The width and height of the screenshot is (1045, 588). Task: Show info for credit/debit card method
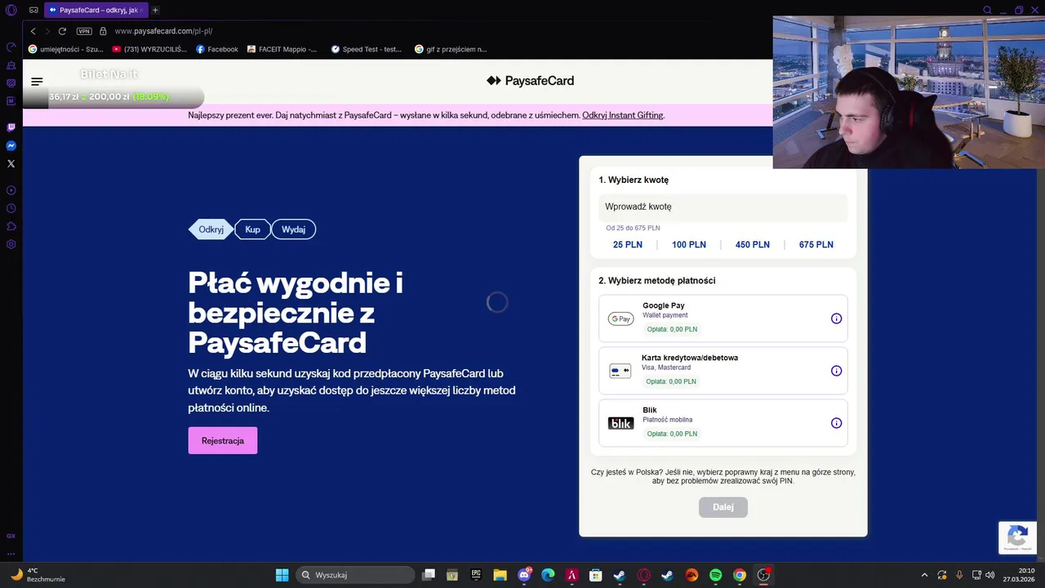pyautogui.click(x=836, y=371)
